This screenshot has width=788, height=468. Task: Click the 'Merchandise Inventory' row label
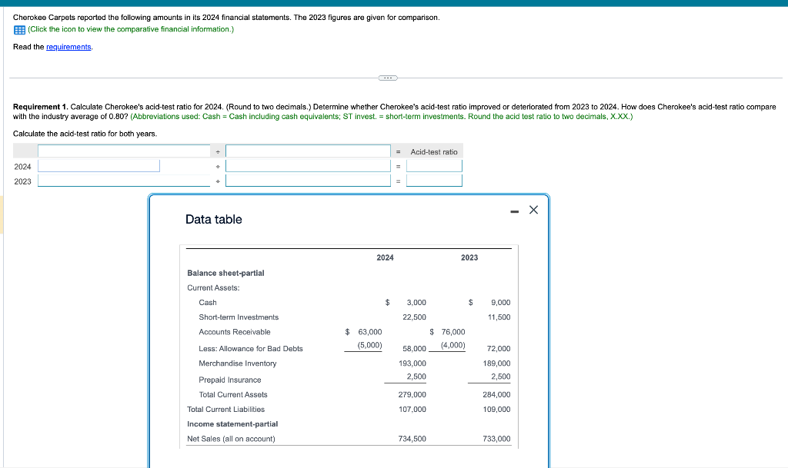tap(238, 363)
